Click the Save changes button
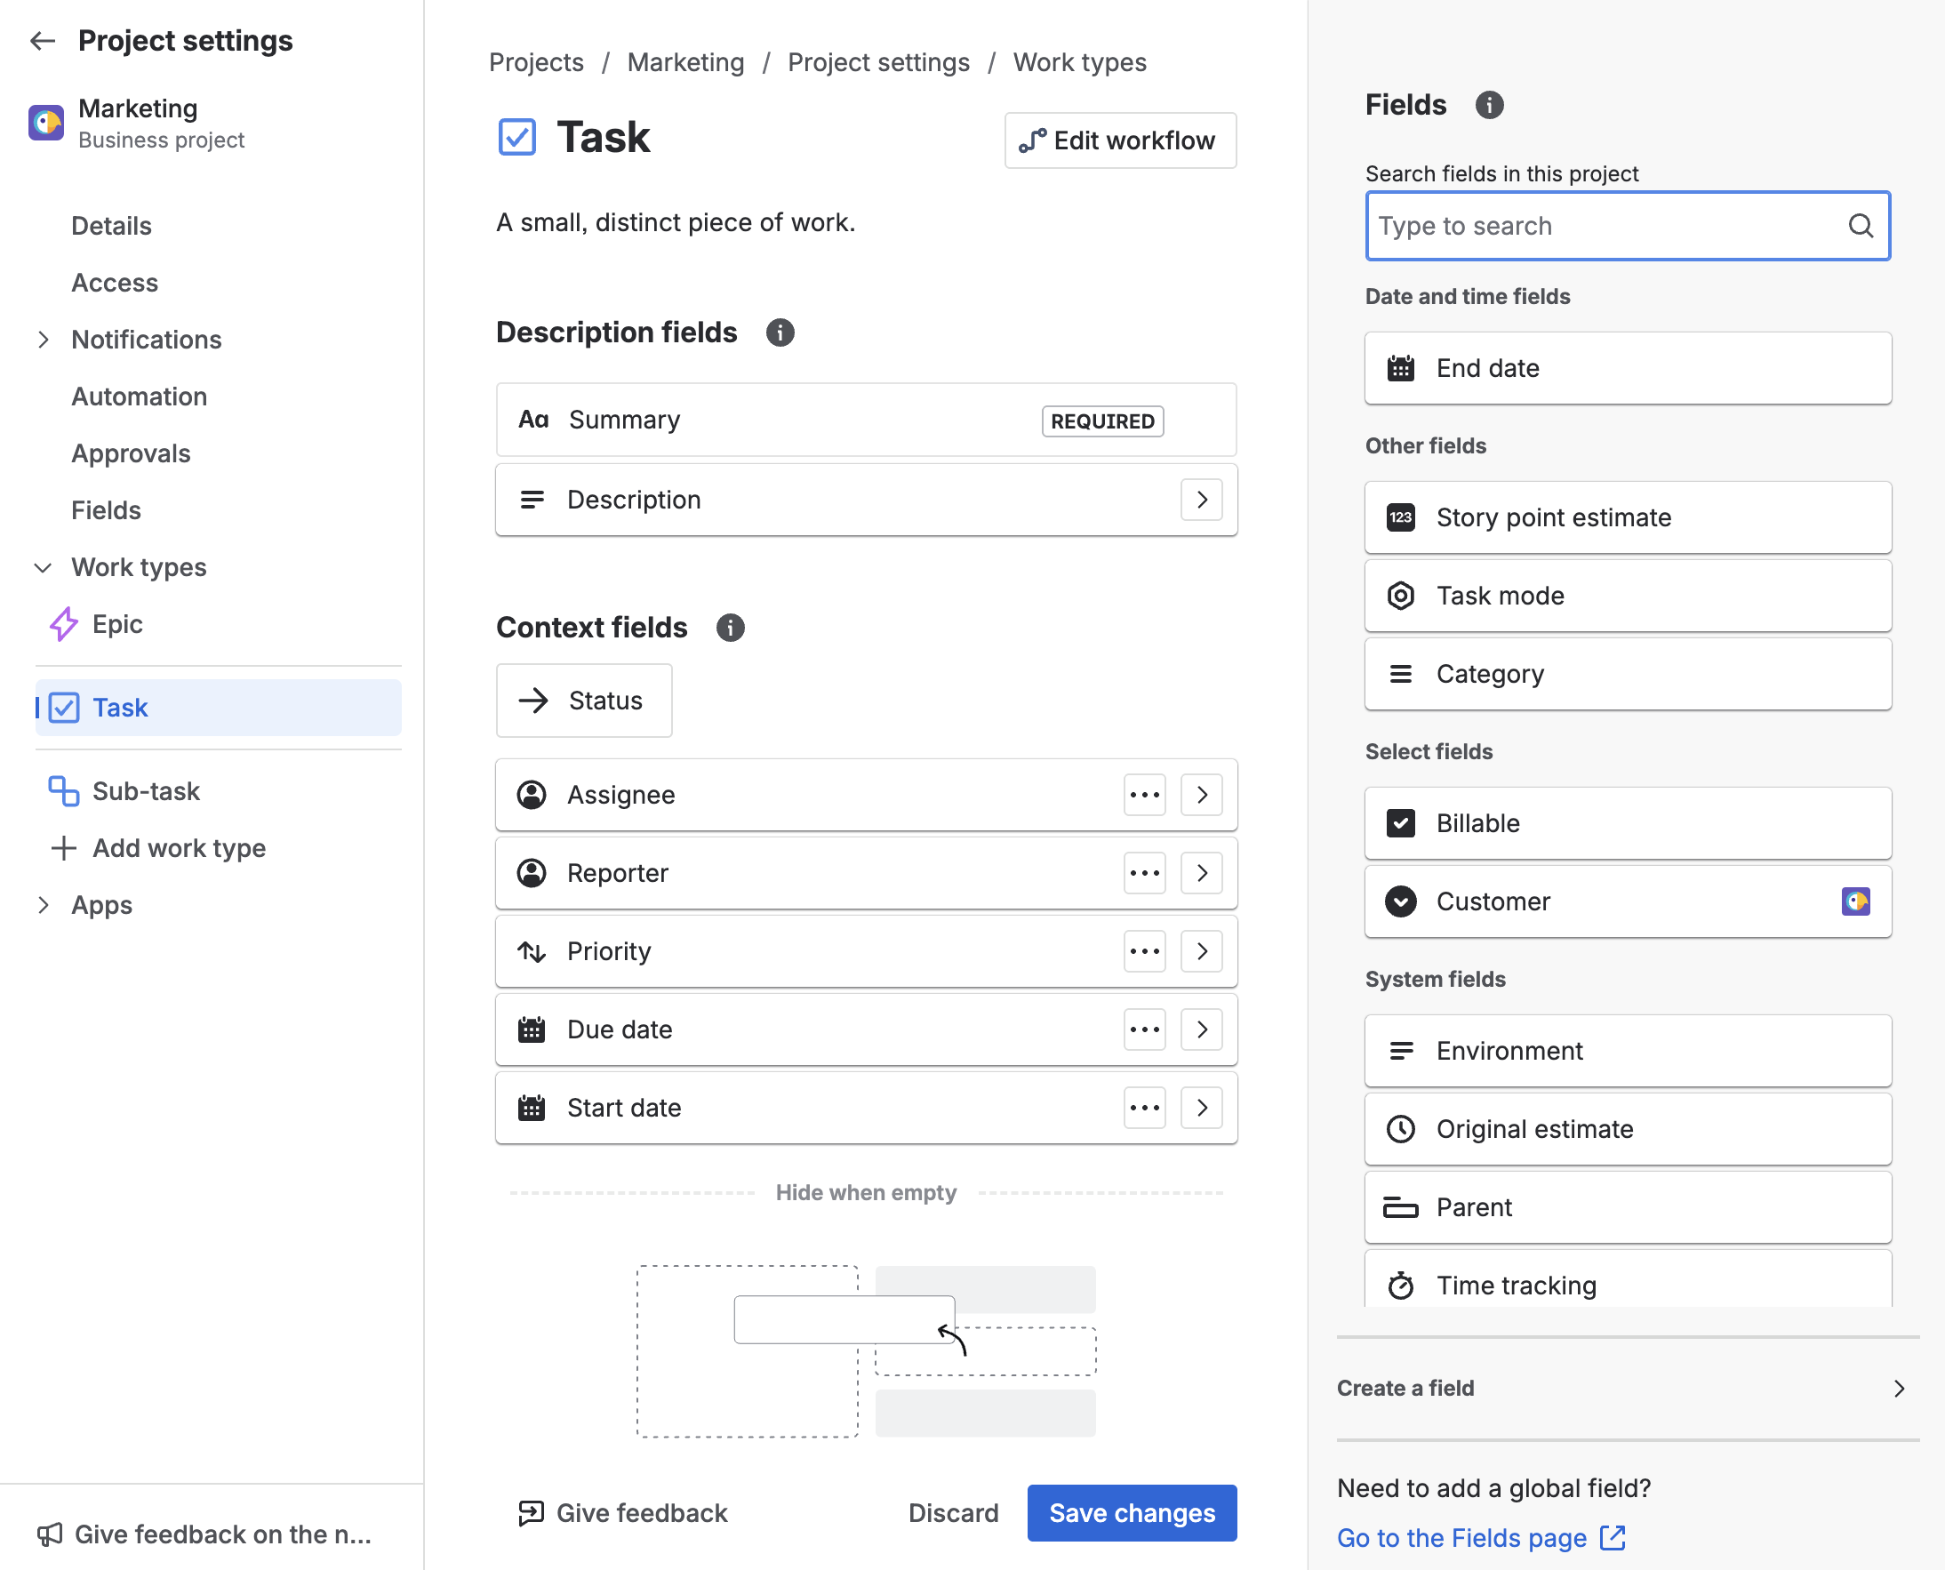1945x1570 pixels. click(x=1132, y=1513)
